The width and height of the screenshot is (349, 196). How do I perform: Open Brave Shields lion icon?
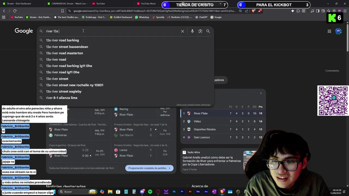(x=253, y=11)
